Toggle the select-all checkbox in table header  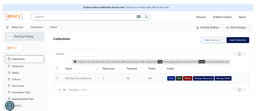pyautogui.click(x=57, y=68)
